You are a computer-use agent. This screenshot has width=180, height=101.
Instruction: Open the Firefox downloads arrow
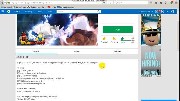[151, 3]
